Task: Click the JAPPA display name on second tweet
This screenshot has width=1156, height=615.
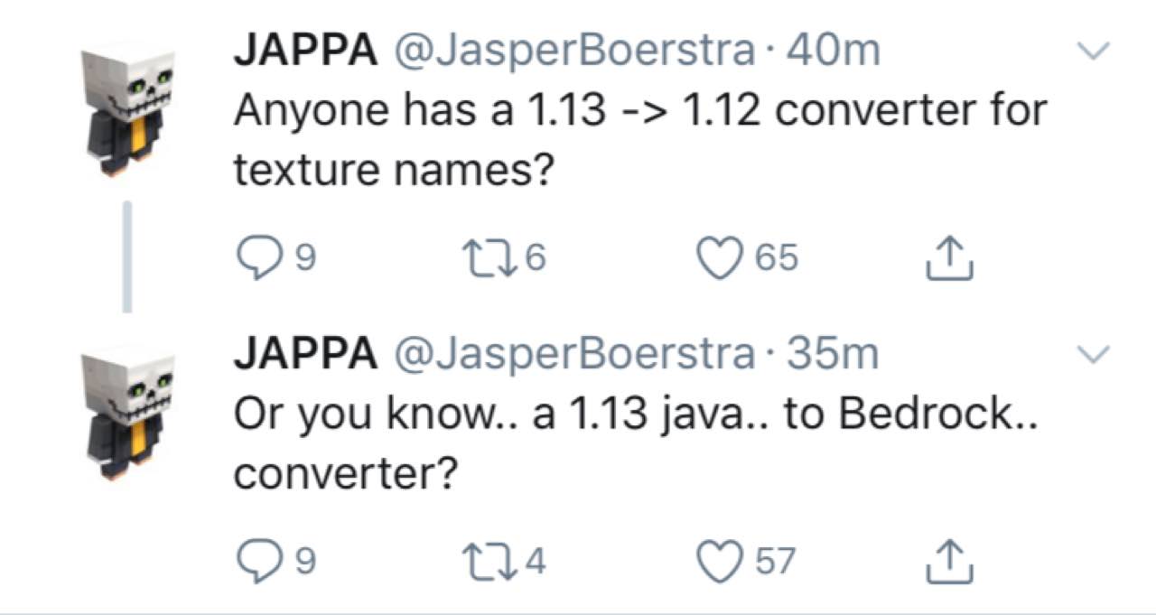Action: (305, 354)
